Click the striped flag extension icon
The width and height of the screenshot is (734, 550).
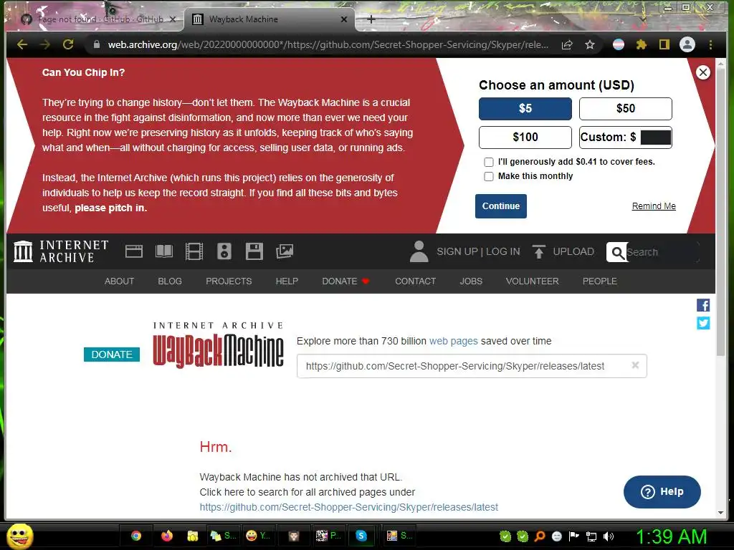tap(619, 44)
